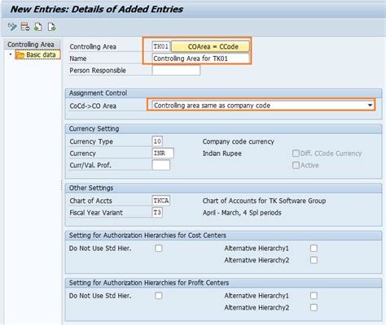Image resolution: width=386 pixels, height=325 pixels.
Task: Enable Do Not Use Std Hier. for Cost Centers
Action: pos(159,248)
